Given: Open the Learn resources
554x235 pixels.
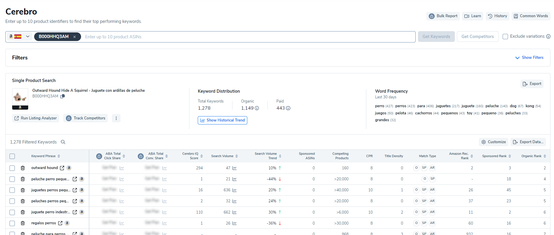Looking at the screenshot, I should (473, 16).
